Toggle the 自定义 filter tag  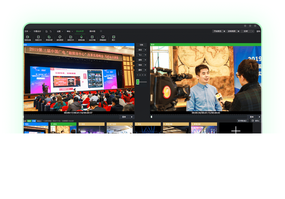39,121
